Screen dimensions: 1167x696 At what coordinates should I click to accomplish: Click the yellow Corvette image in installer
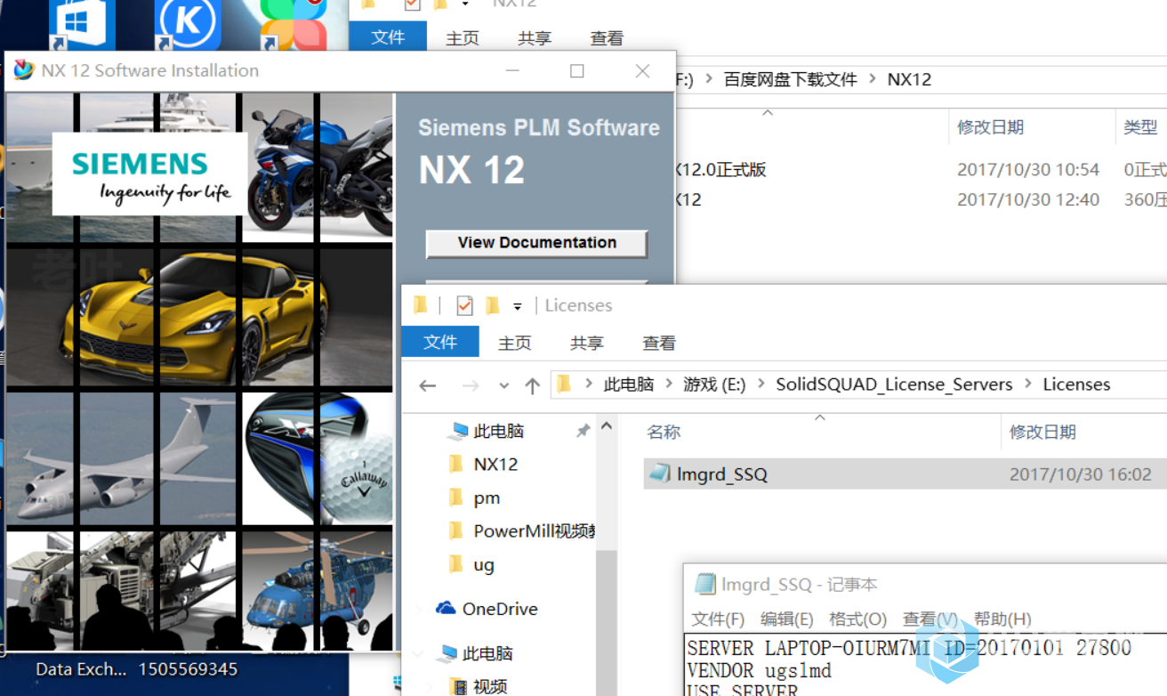[x=200, y=317]
